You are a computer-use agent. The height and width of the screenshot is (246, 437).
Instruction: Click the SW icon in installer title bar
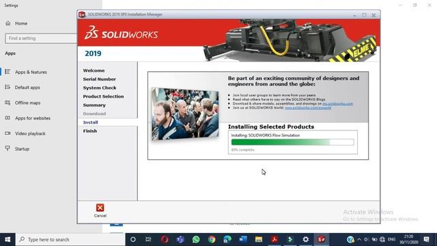[x=82, y=14]
